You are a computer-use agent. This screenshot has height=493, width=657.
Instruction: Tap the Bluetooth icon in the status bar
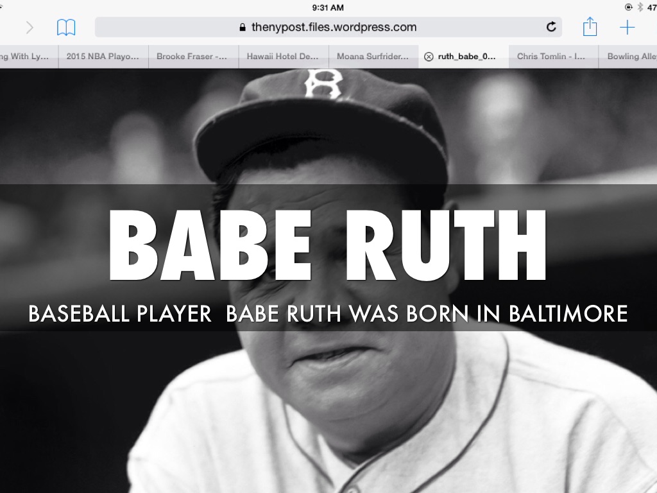coord(640,7)
